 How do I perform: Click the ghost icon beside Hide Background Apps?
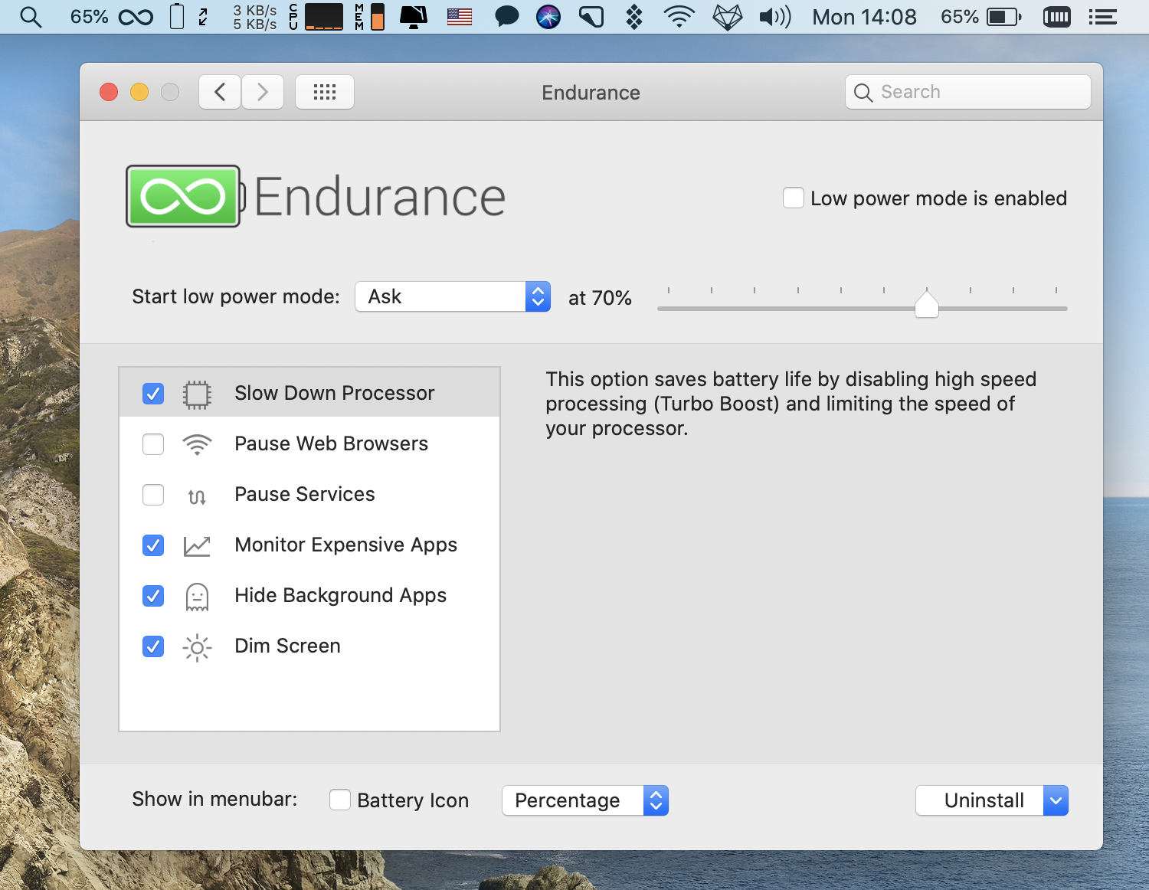[x=197, y=596]
